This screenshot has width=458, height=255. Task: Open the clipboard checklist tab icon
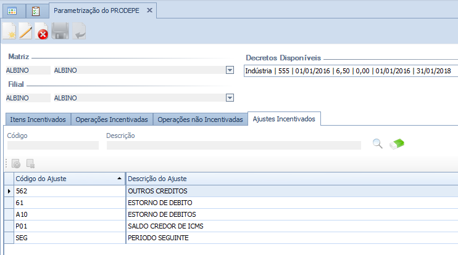coord(36,11)
